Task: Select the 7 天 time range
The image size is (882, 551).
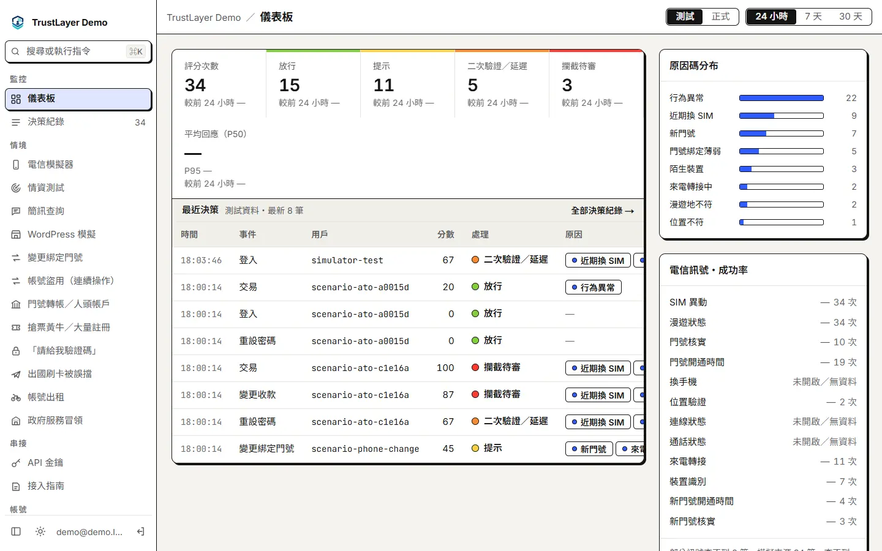Action: click(813, 17)
